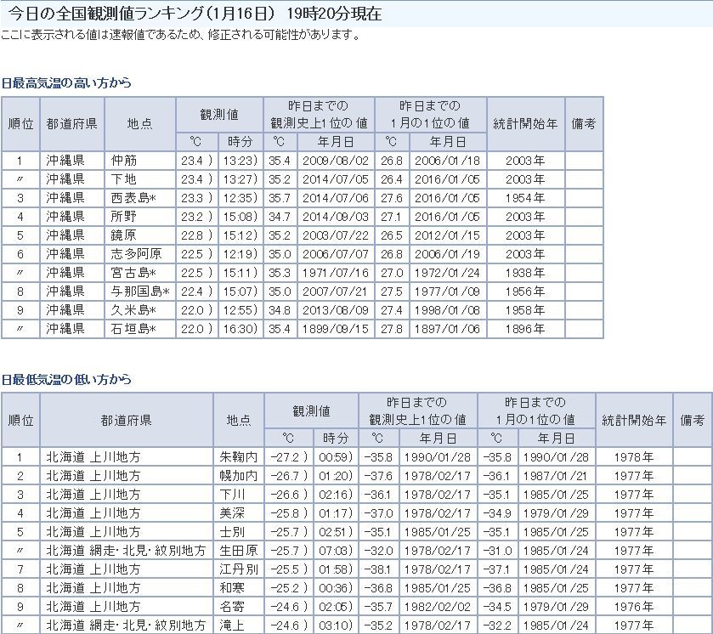Image resolution: width=713 pixels, height=634 pixels.
Task: Select the 宮古島* station cell
Action: (x=134, y=273)
